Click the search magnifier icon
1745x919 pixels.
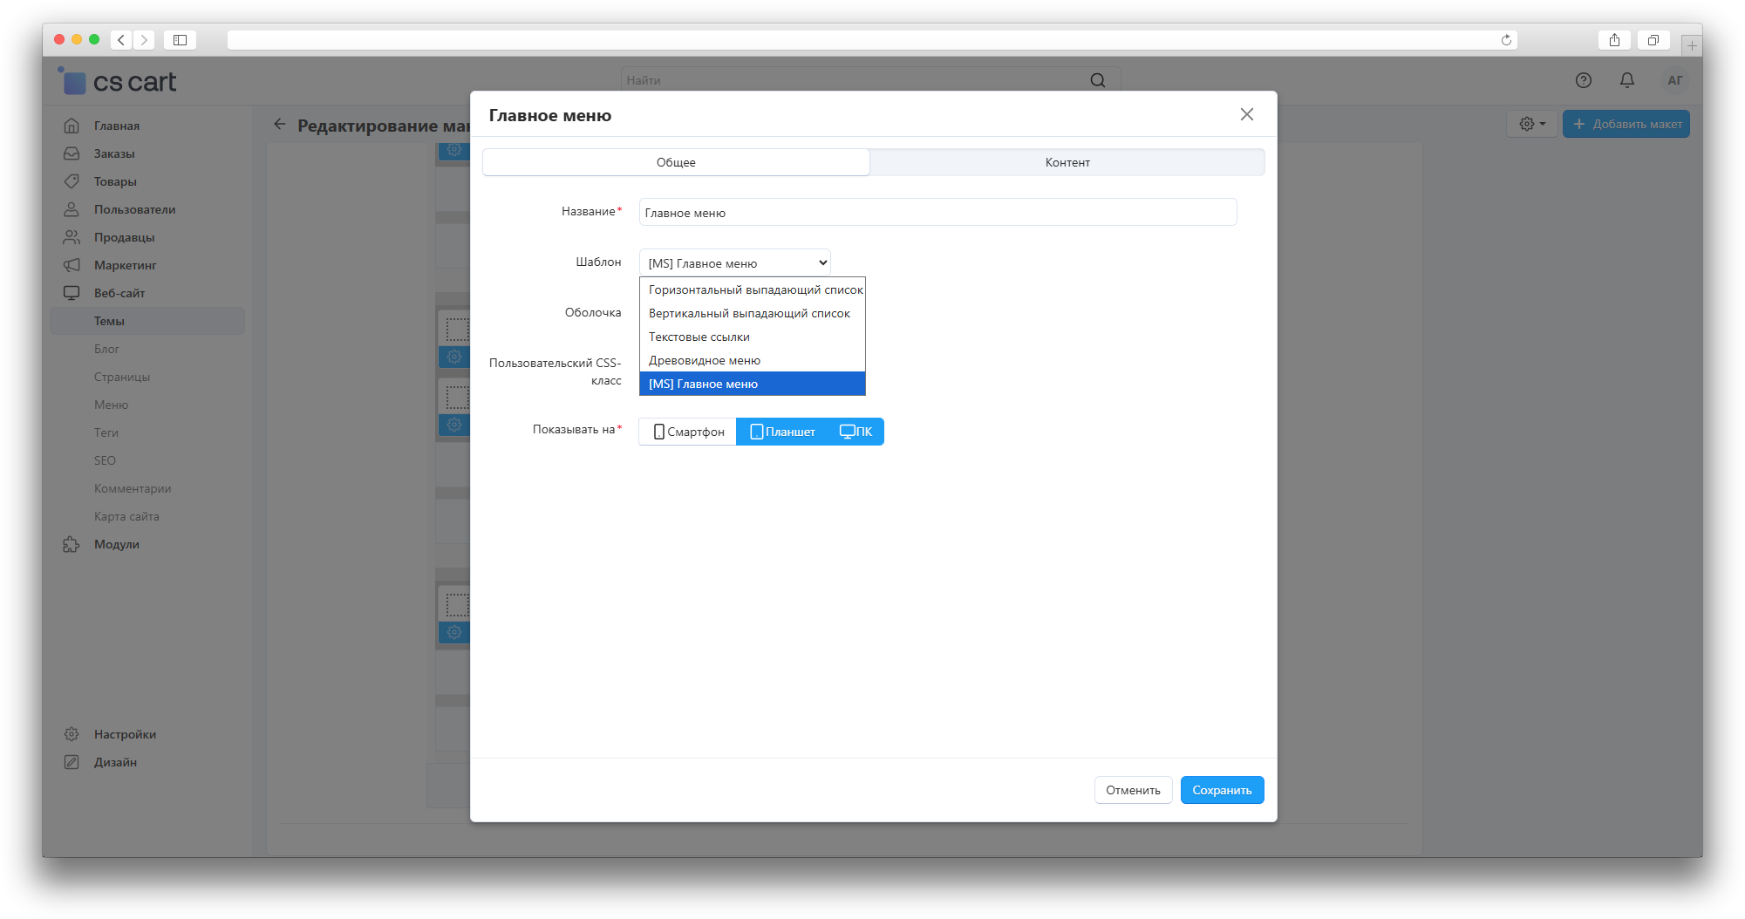pos(1097,80)
